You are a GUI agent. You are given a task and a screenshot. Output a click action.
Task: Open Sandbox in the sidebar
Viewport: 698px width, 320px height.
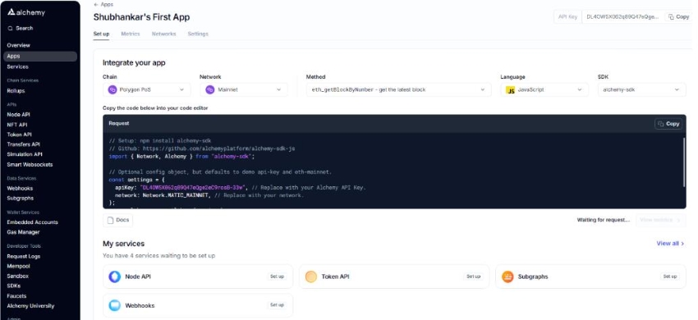point(18,276)
